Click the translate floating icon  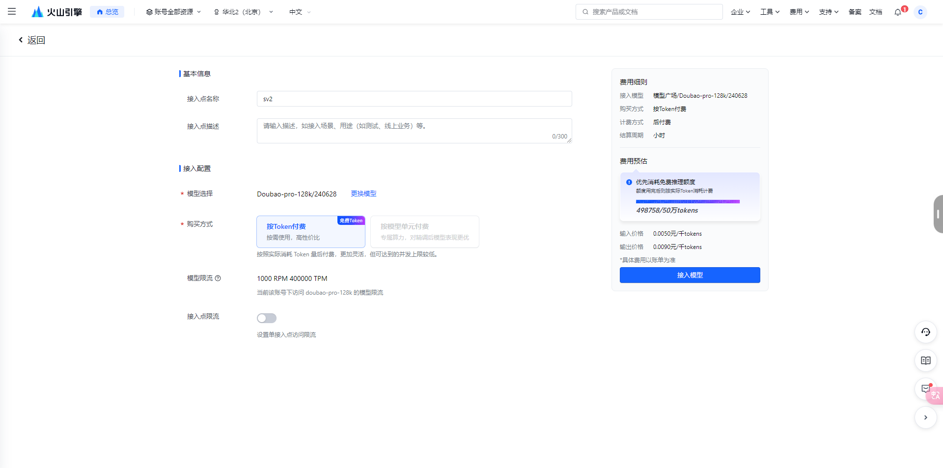coord(936,395)
